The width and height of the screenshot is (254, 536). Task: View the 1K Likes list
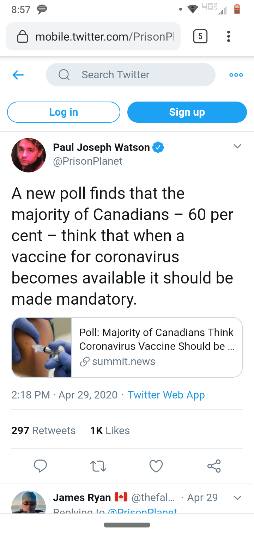click(x=110, y=431)
